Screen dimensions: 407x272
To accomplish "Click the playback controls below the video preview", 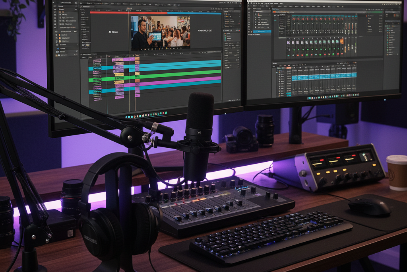I will click(x=161, y=49).
